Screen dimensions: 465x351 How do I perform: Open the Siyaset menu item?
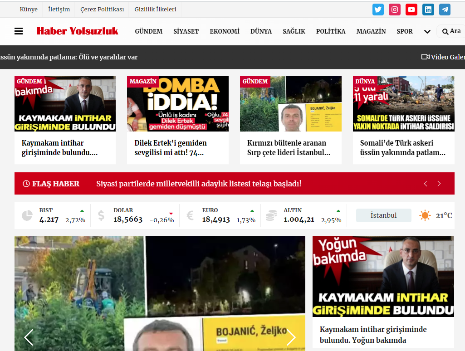[x=186, y=31]
